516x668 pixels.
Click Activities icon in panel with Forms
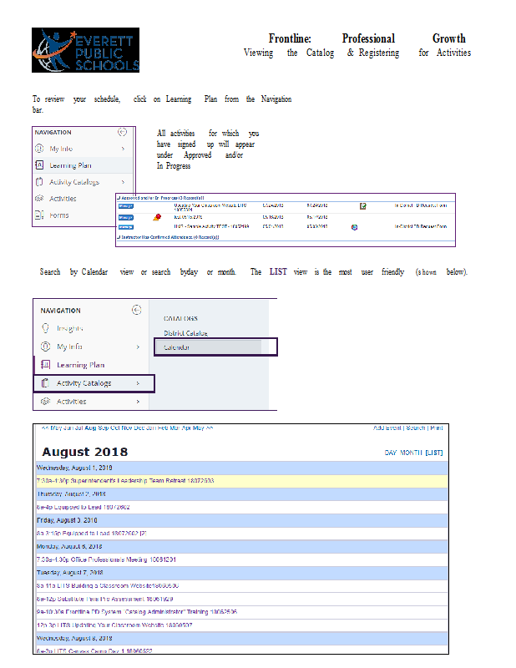click(x=39, y=198)
